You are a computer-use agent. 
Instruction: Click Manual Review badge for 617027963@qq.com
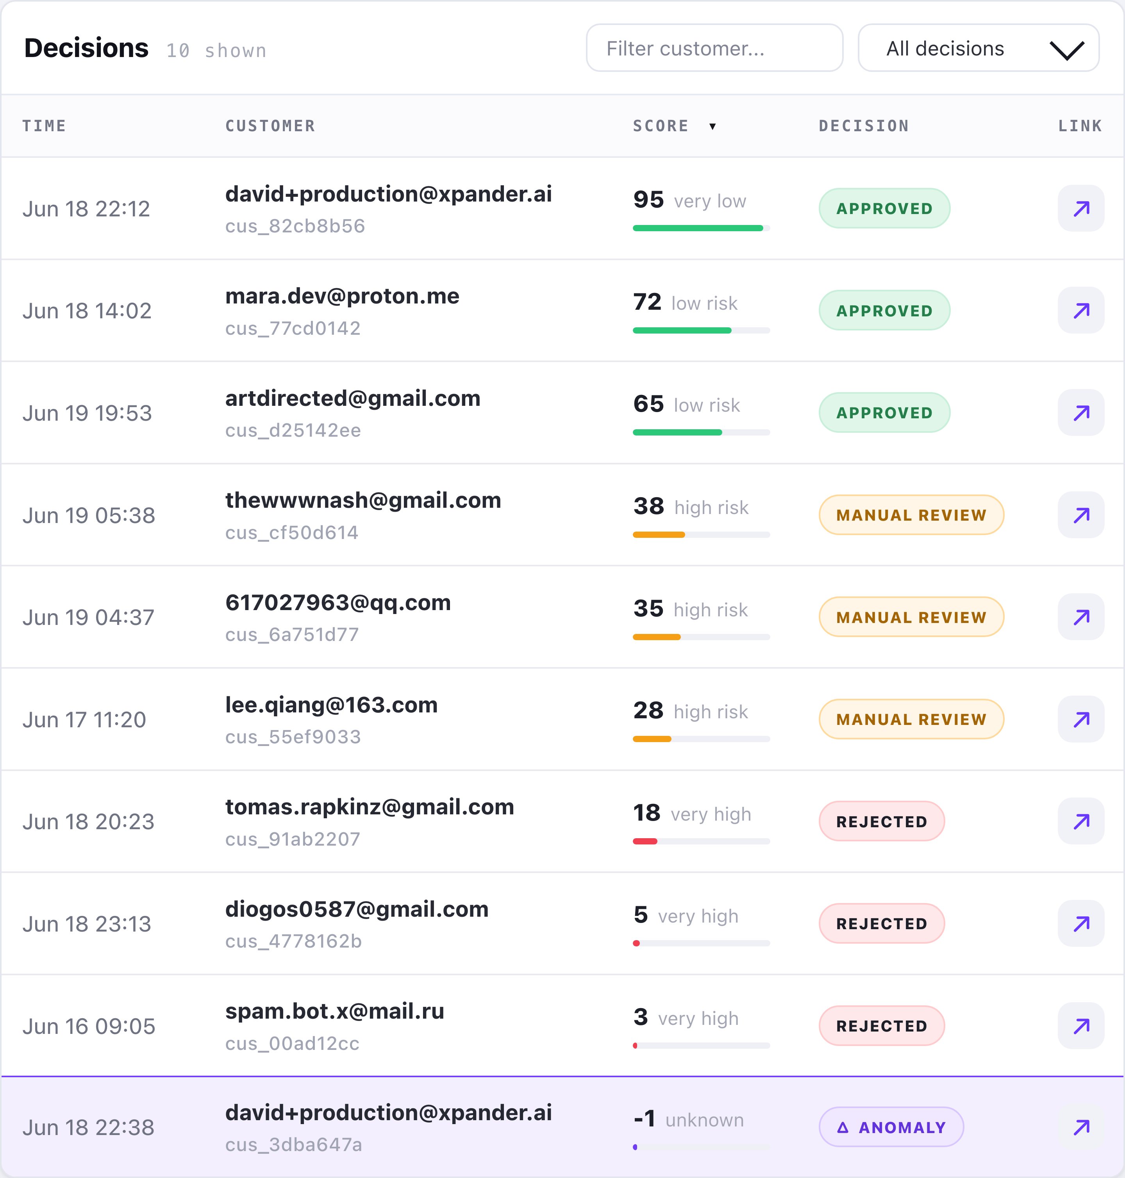[911, 617]
